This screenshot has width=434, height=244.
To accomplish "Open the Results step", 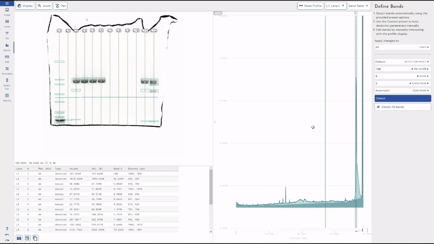I will point(7,97).
